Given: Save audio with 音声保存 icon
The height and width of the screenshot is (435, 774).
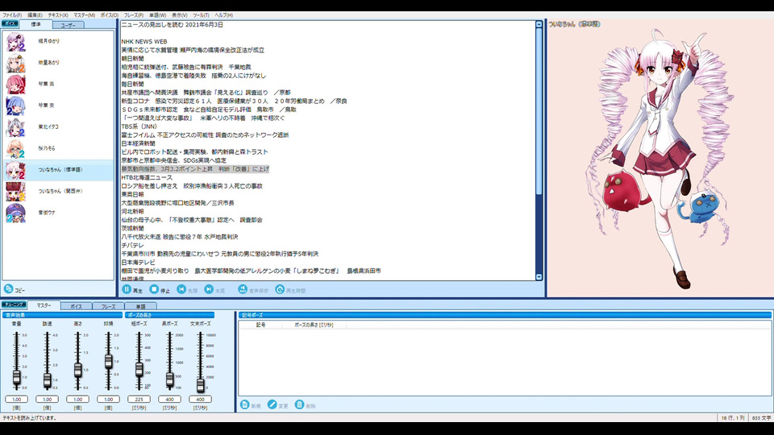Looking at the screenshot, I should [x=243, y=289].
